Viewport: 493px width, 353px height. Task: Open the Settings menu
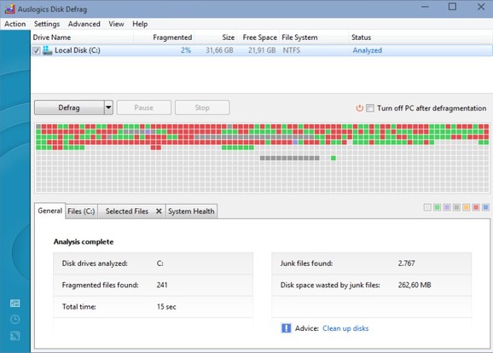click(x=47, y=24)
